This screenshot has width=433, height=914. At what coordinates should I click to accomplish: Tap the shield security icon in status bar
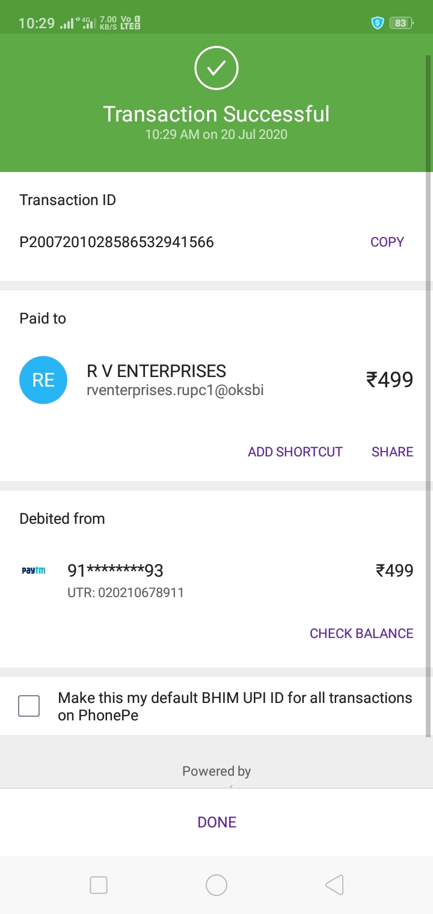(x=377, y=23)
